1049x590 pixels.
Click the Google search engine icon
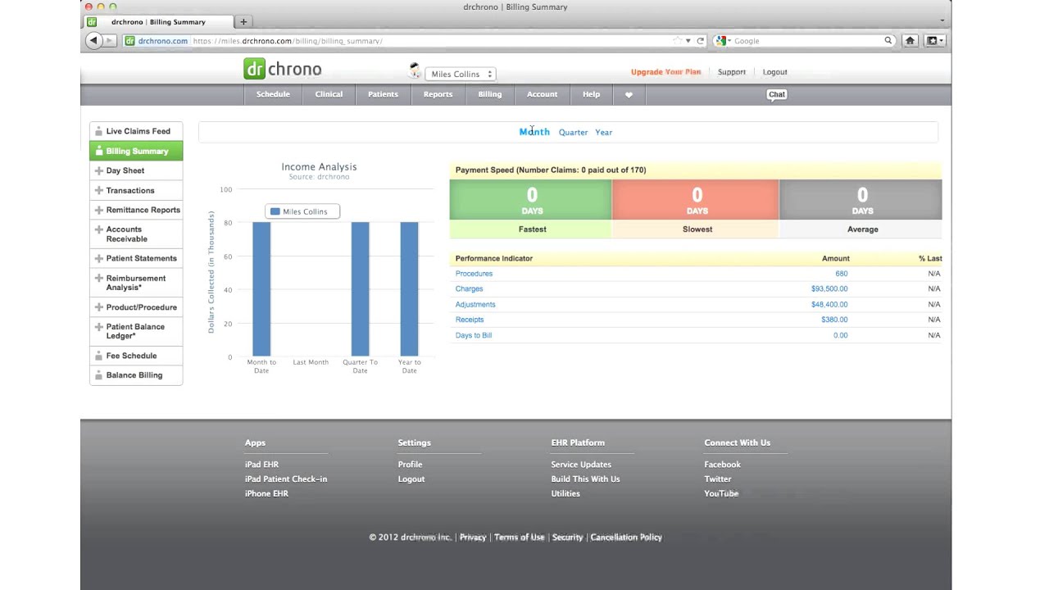tap(721, 40)
